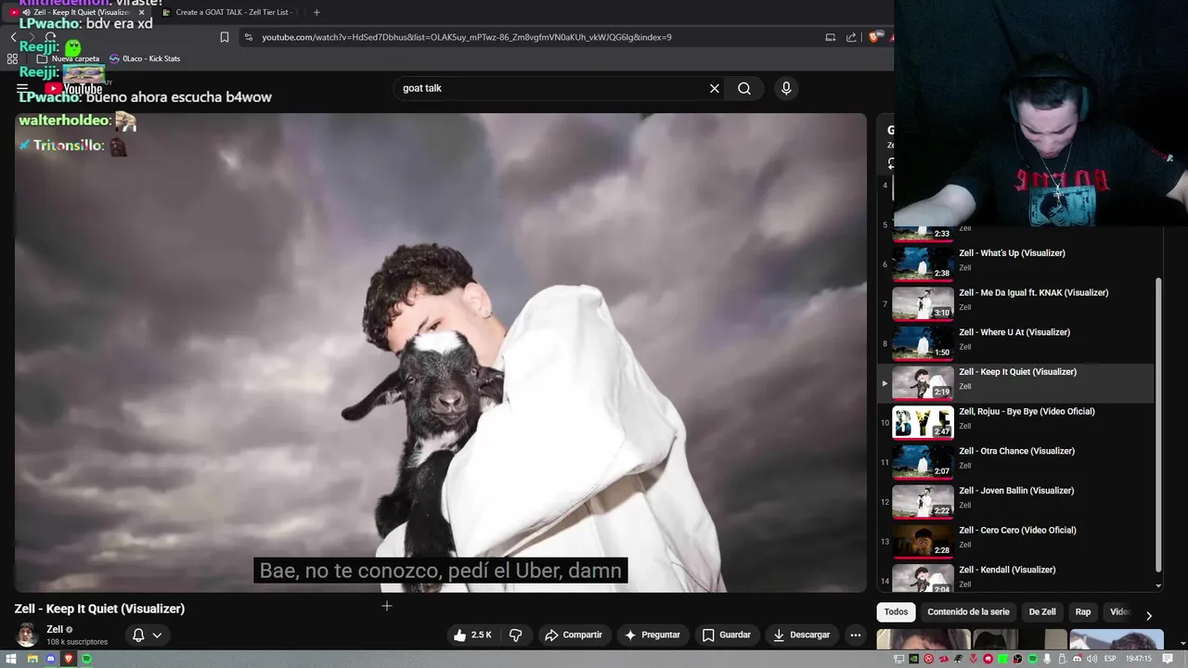Clear the 'goat talk' search text

(x=715, y=88)
